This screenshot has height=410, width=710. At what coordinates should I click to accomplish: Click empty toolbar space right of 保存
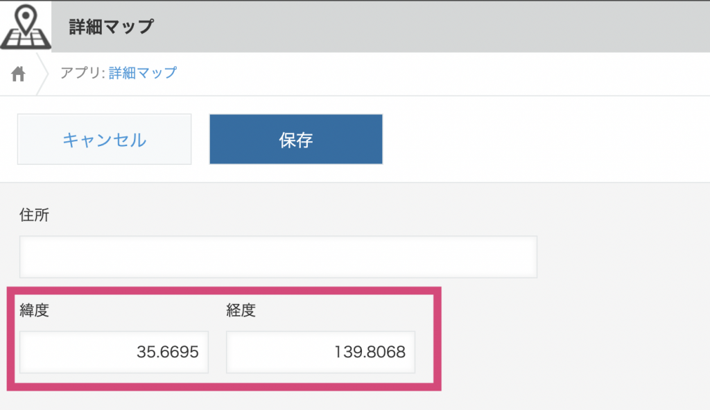coord(544,139)
